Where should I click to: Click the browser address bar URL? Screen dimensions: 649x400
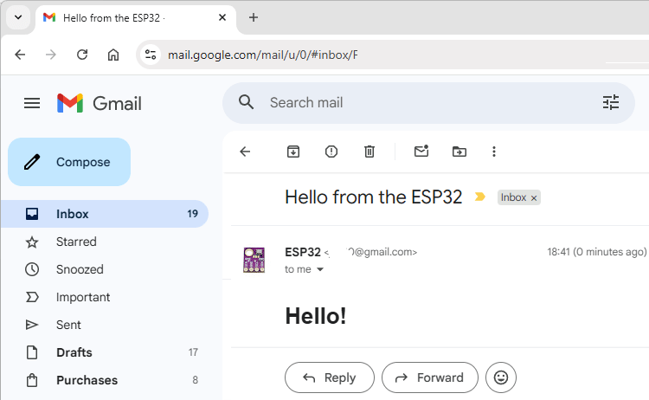(262, 55)
